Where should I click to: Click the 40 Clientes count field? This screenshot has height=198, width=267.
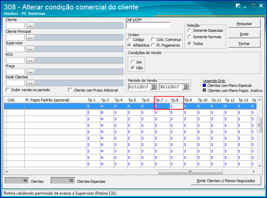[17, 181]
